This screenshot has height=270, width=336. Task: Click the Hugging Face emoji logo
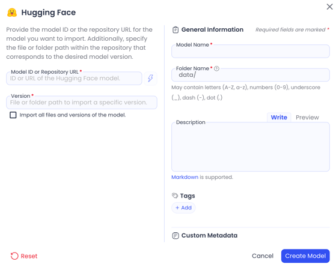12,13
